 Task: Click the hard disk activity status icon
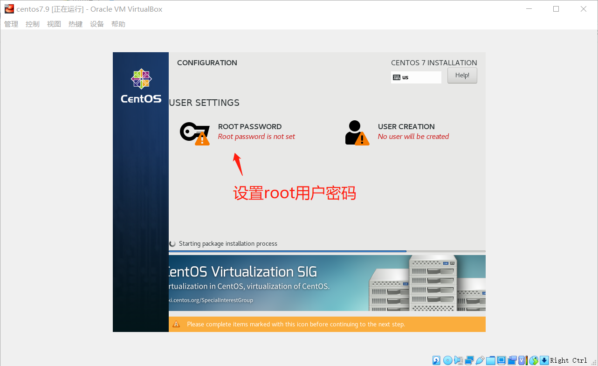pos(436,360)
